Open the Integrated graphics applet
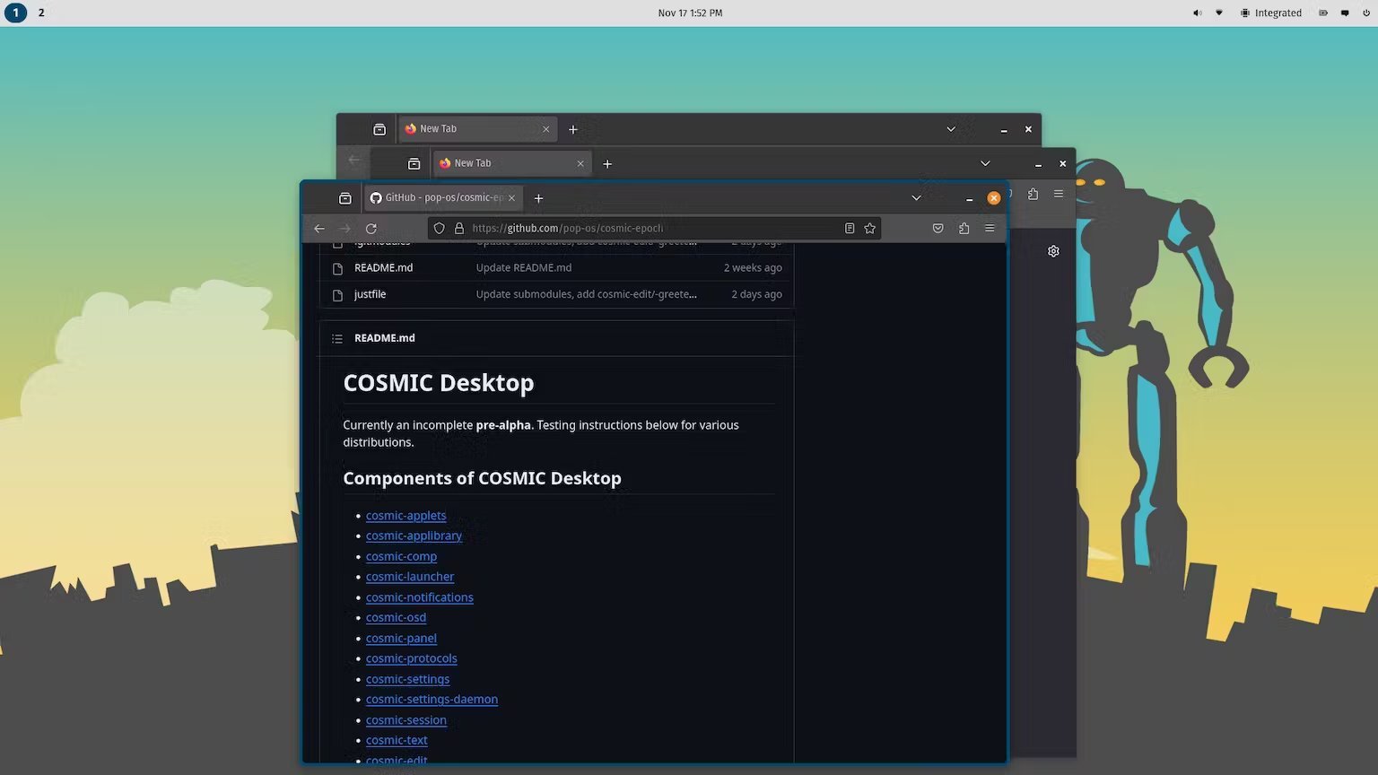The height and width of the screenshot is (775, 1378). pyautogui.click(x=1270, y=13)
